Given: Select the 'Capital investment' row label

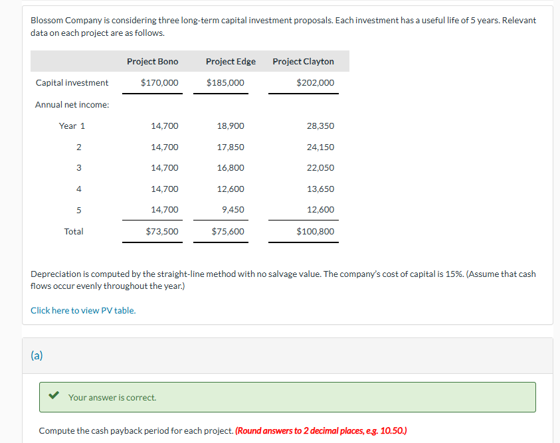Looking at the screenshot, I should point(72,83).
